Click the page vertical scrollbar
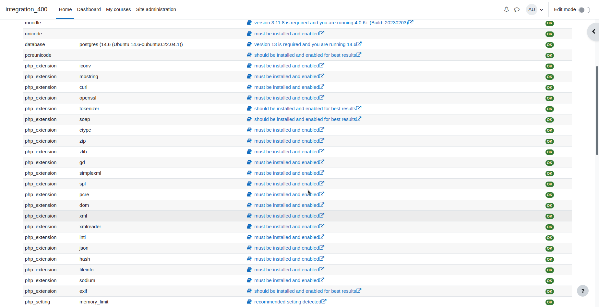 [x=597, y=110]
